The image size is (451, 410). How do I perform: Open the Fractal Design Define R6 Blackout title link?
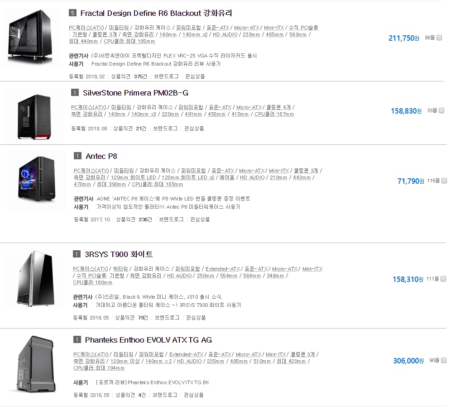point(156,13)
